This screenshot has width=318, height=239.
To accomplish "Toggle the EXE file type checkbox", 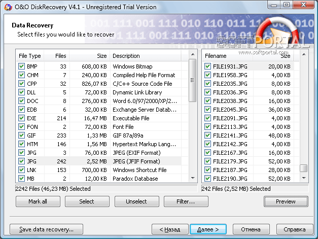I will coord(21,118).
